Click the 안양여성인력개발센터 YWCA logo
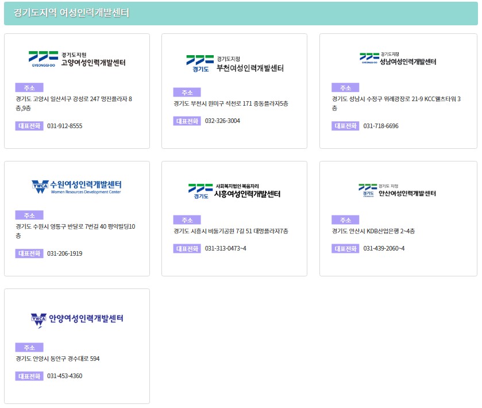Screen dimensions: 482x408 tap(77, 320)
